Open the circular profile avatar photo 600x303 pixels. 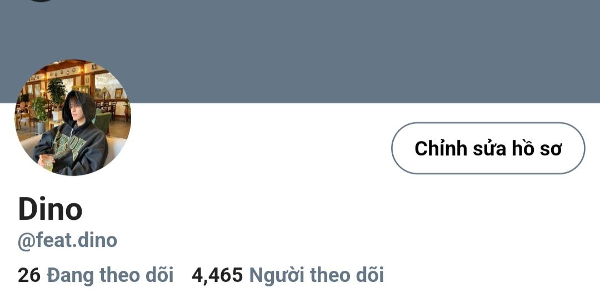(73, 117)
